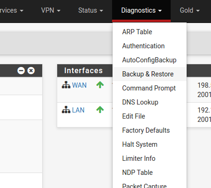
Task: Expand the Status dropdown menu
Action: (x=90, y=10)
